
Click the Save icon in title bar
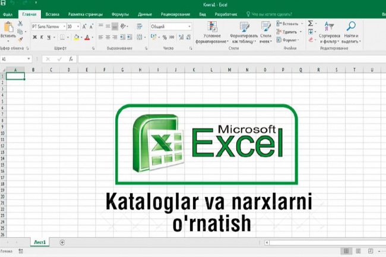[x=3, y=3]
